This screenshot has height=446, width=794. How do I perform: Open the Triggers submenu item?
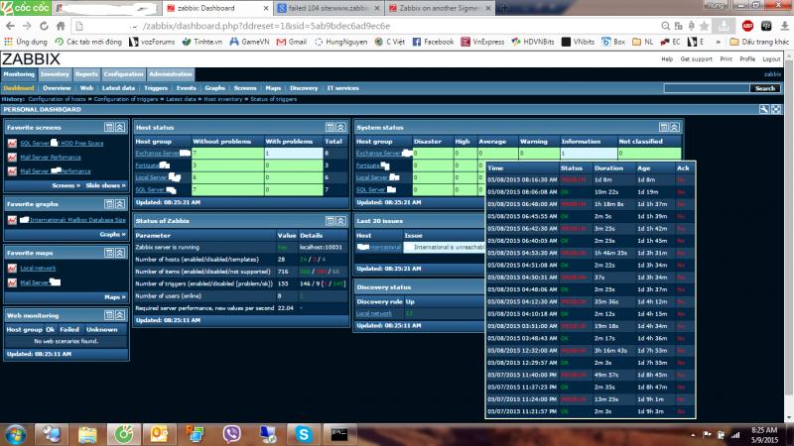(x=156, y=88)
